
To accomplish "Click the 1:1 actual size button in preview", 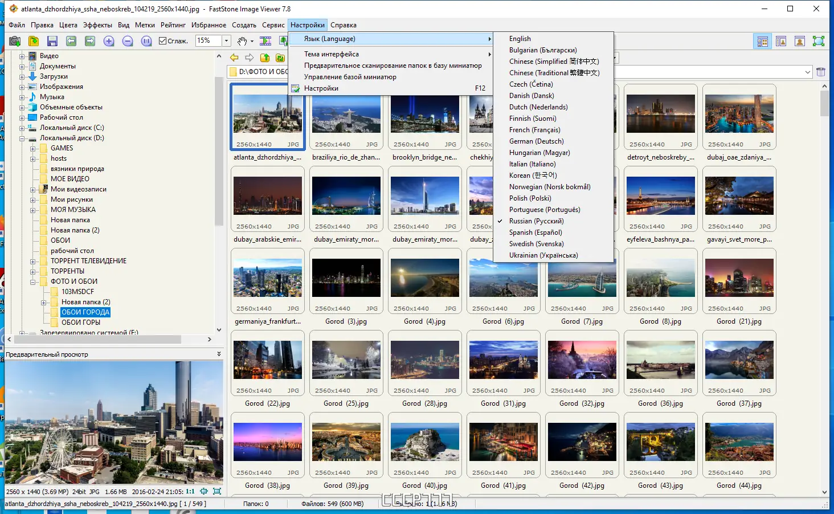I will 190,491.
